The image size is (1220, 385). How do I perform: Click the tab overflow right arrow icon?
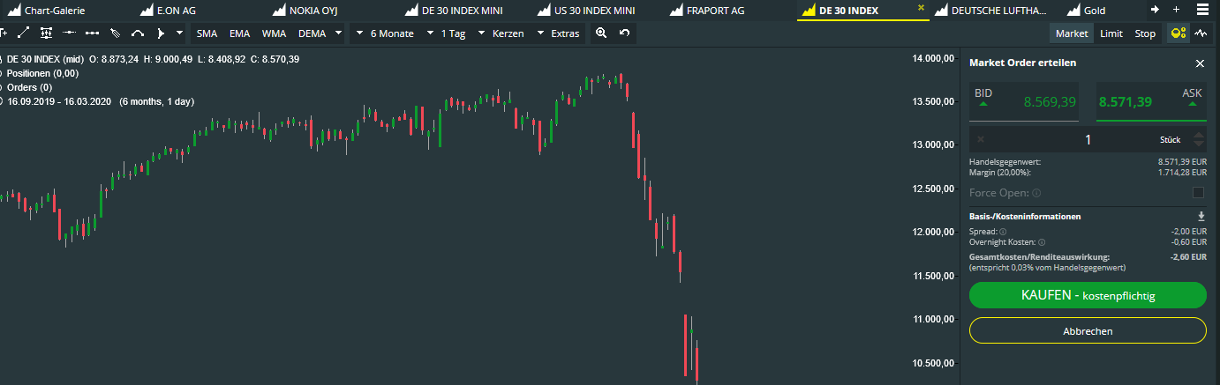coord(1156,10)
